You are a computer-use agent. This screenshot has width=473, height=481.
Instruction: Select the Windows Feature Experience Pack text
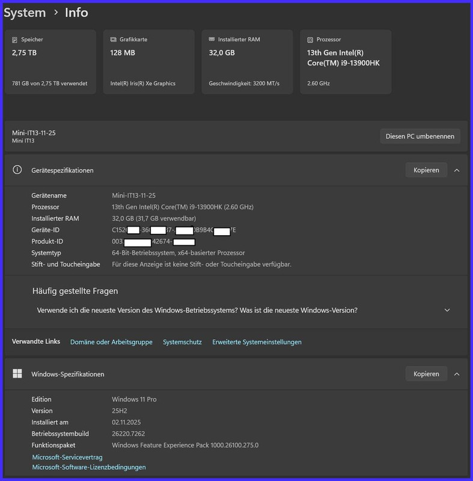pyautogui.click(x=185, y=445)
